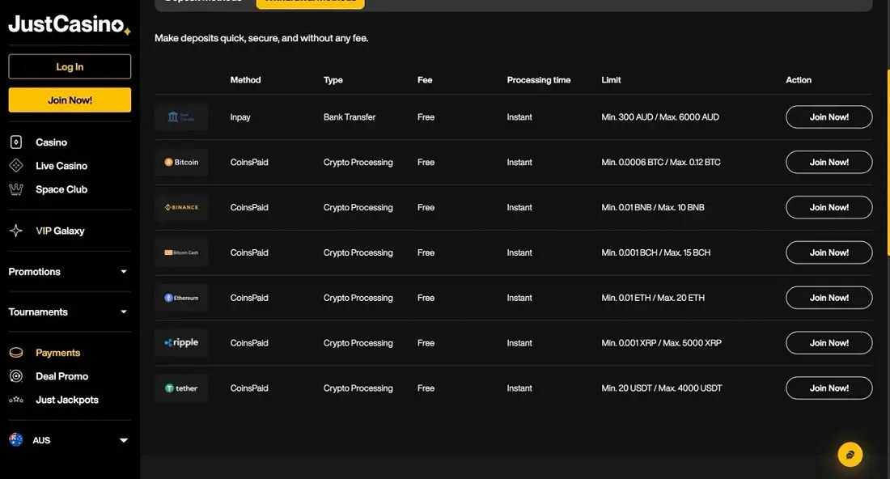The image size is (890, 479).
Task: Click the Inpay method name
Action: [x=240, y=117]
